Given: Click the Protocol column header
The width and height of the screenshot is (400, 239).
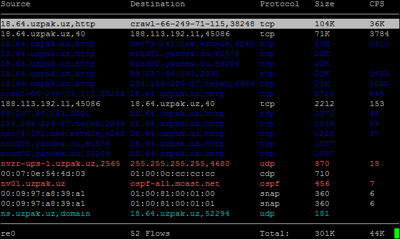Looking at the screenshot, I should [280, 4].
